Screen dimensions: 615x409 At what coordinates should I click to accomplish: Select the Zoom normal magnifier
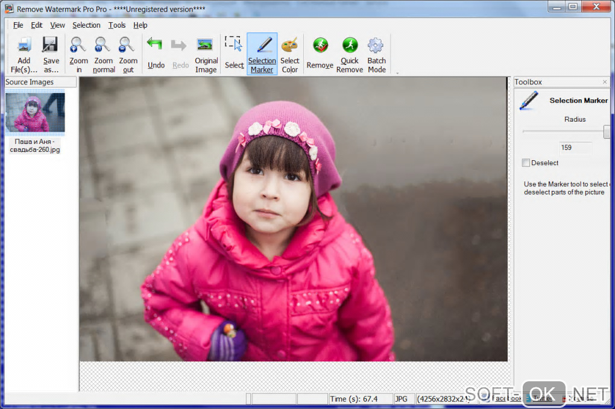click(x=102, y=45)
